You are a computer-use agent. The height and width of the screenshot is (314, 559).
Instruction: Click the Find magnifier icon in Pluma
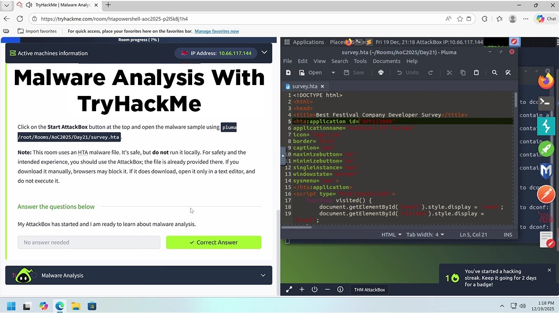pyautogui.click(x=495, y=73)
